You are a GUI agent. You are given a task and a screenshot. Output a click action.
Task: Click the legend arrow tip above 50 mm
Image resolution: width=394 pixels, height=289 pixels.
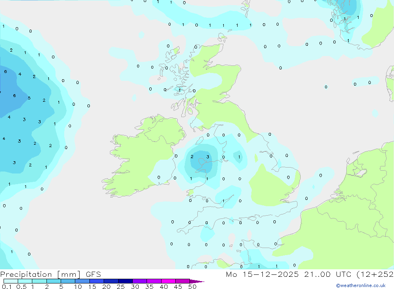click(x=197, y=282)
